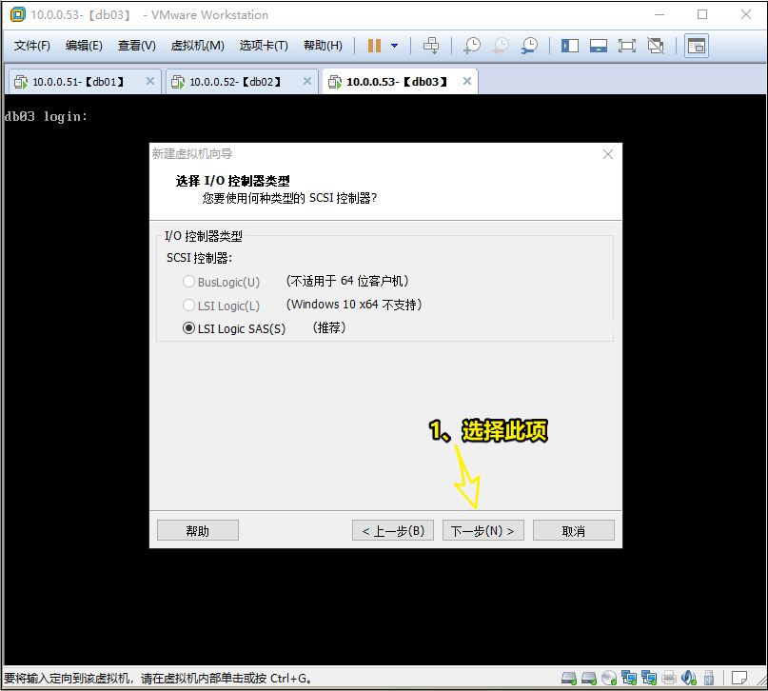Click the first network adapter status icon
The height and width of the screenshot is (691, 768).
(x=629, y=679)
